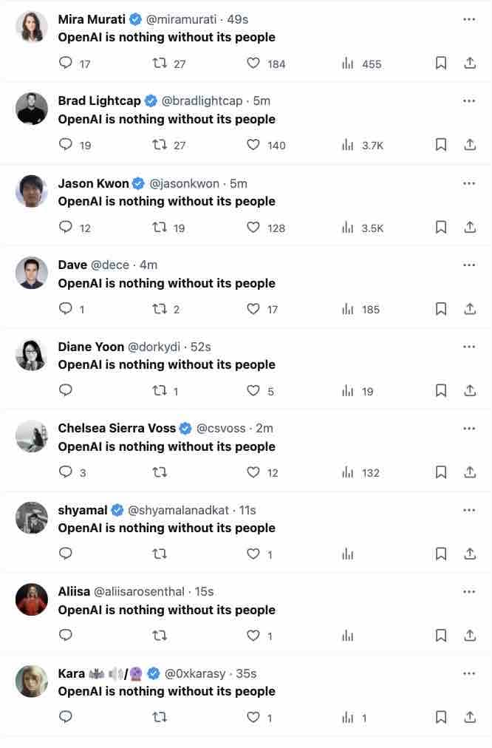This screenshot has width=492, height=748.
Task: Reply to Jason Kwon's tweet
Action: 66,228
